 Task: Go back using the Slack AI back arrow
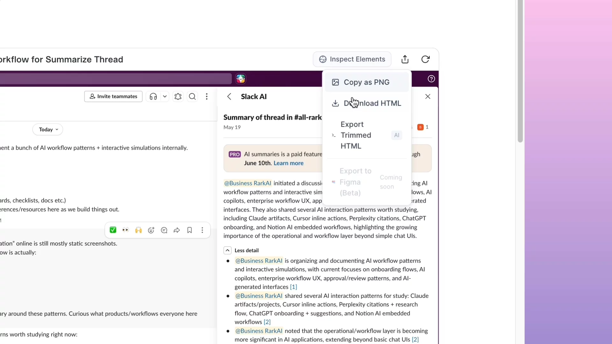pyautogui.click(x=229, y=97)
